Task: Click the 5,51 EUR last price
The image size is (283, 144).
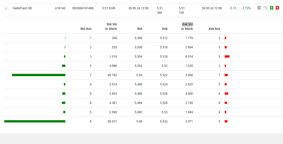Action: tap(109, 8)
